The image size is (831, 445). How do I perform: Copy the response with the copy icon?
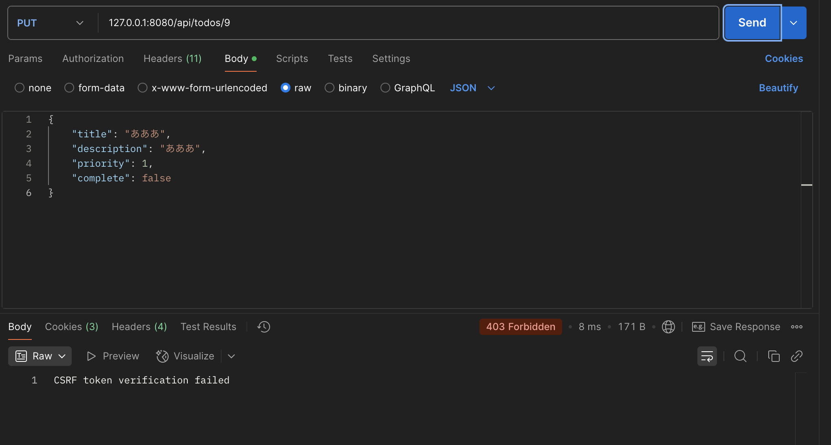coord(774,357)
